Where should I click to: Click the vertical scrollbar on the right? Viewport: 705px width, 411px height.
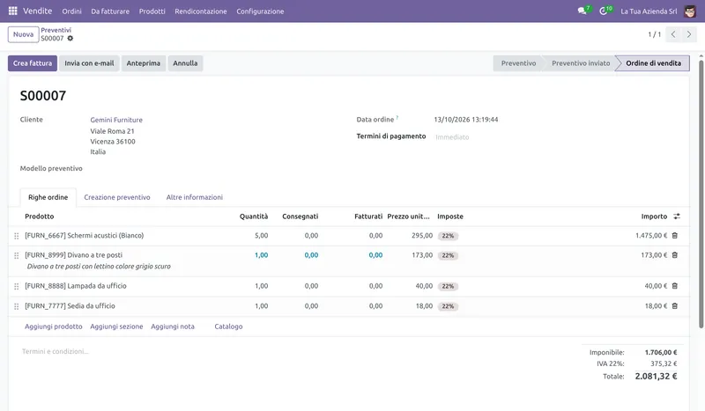click(701, 194)
